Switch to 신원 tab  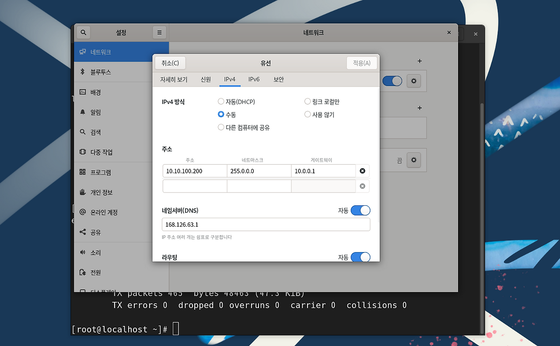[206, 80]
